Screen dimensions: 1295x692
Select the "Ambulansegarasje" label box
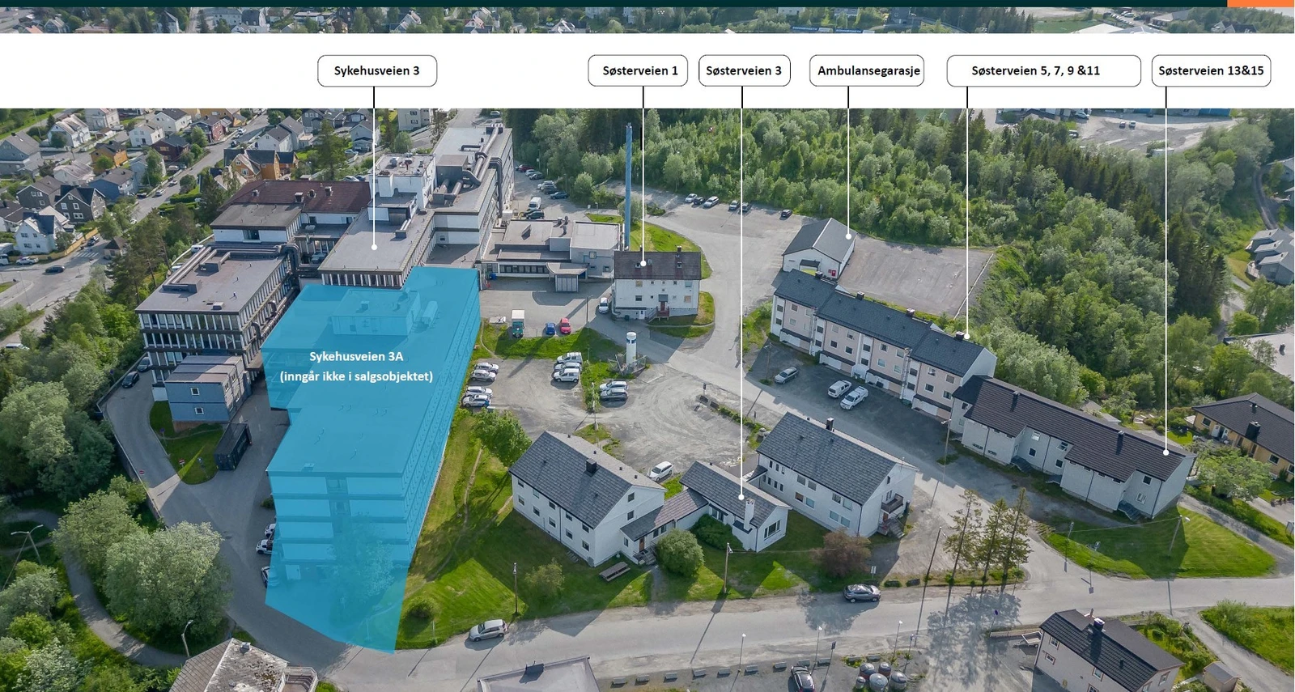(x=868, y=71)
